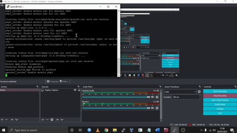Click Start Virtual Camera button
Screen dimensions: 237x133
220,100
